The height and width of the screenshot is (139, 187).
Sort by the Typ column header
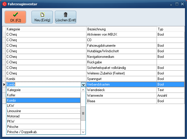click(x=170, y=29)
